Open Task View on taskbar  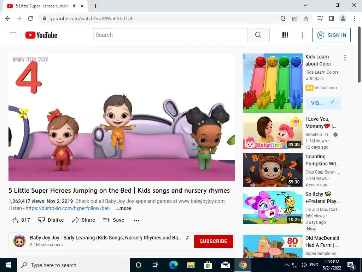coord(156,265)
